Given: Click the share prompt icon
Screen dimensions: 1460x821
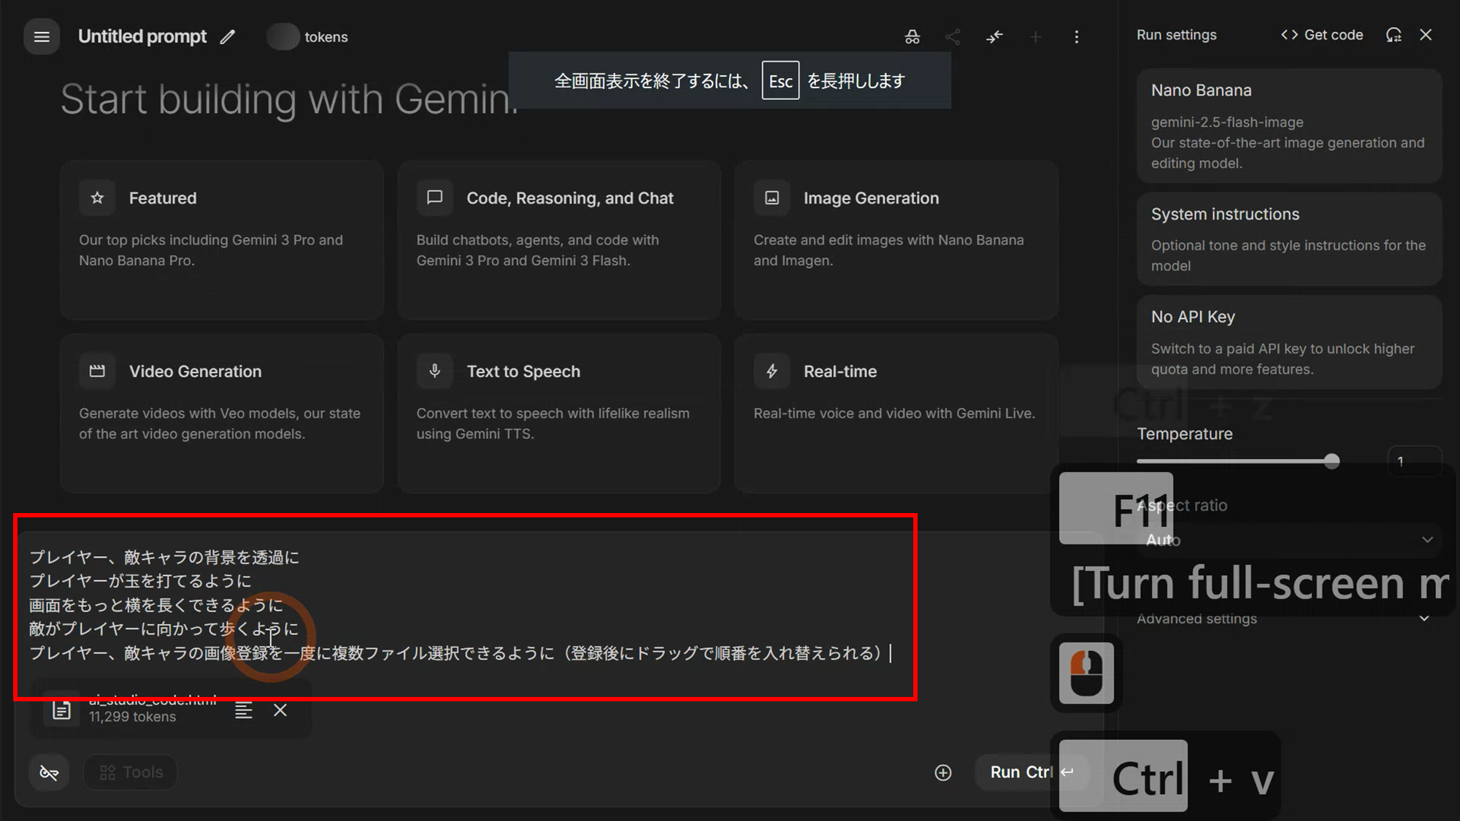Looking at the screenshot, I should pyautogui.click(x=953, y=36).
